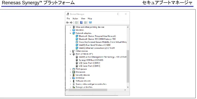The height and width of the screenshot is (99, 197).
Task: Scan for hardware changes using monitor icon
Action: tap(91, 22)
